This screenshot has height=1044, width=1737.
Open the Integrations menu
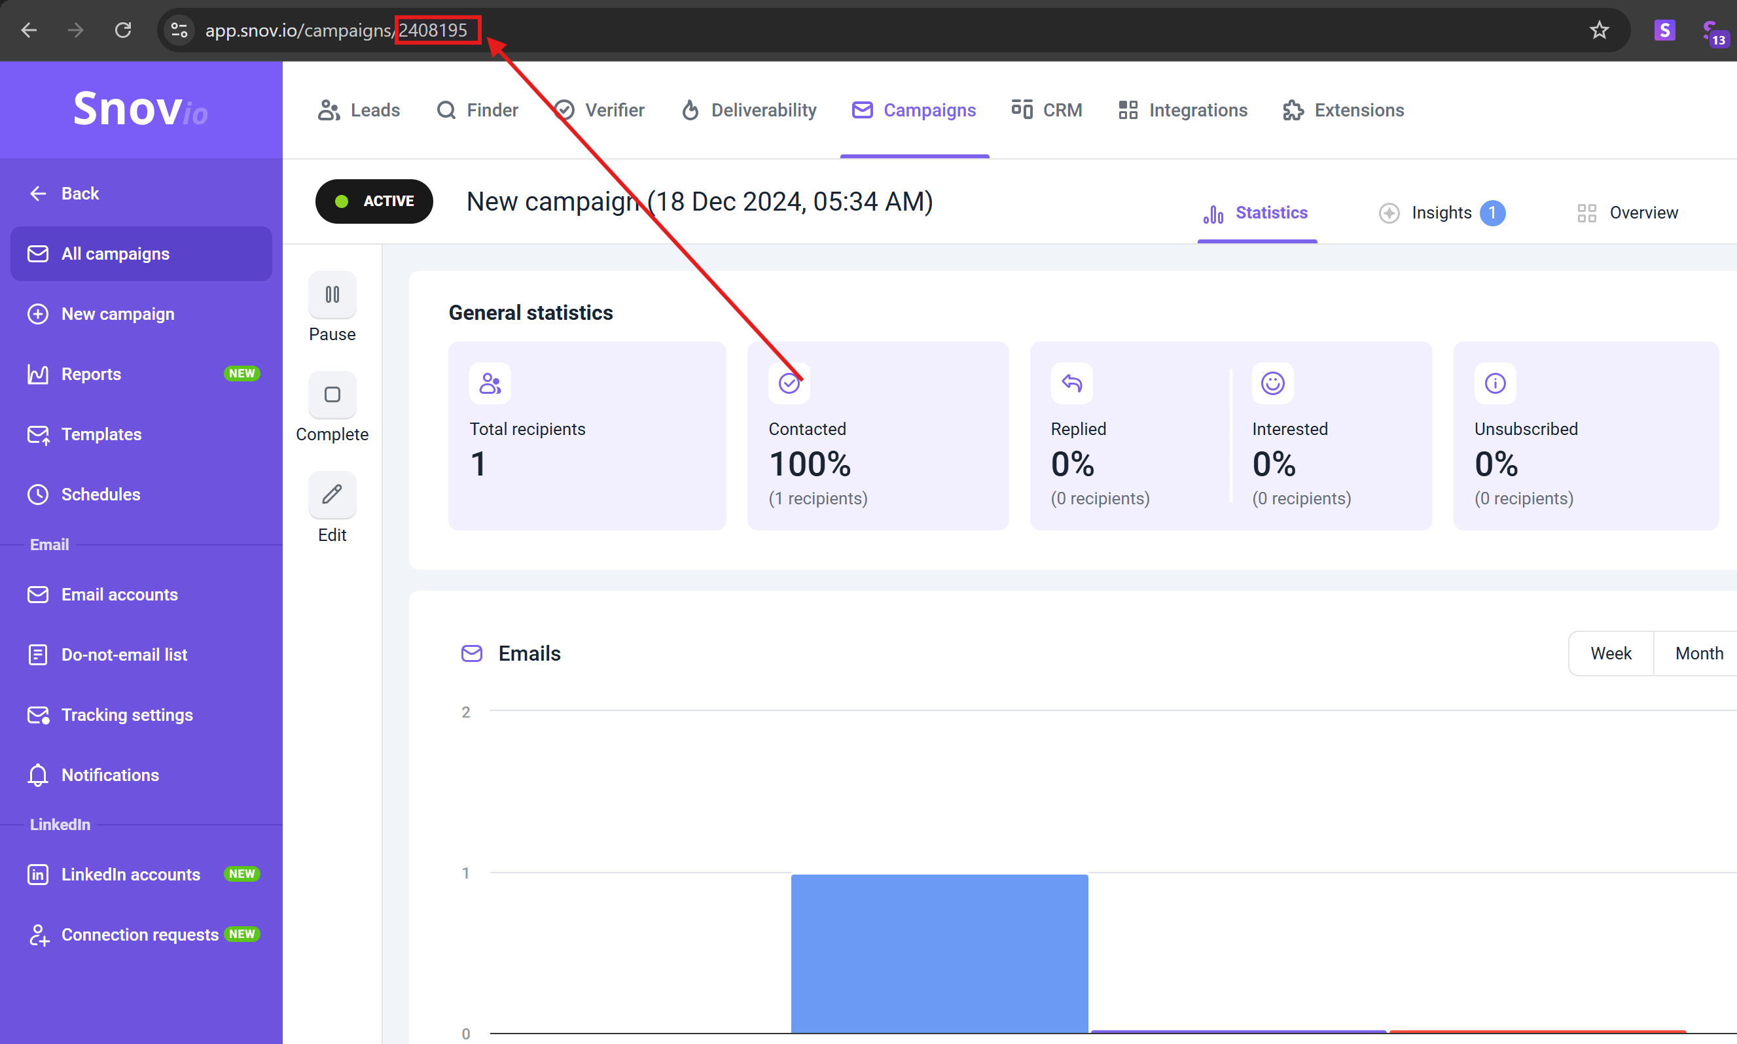pyautogui.click(x=1183, y=111)
